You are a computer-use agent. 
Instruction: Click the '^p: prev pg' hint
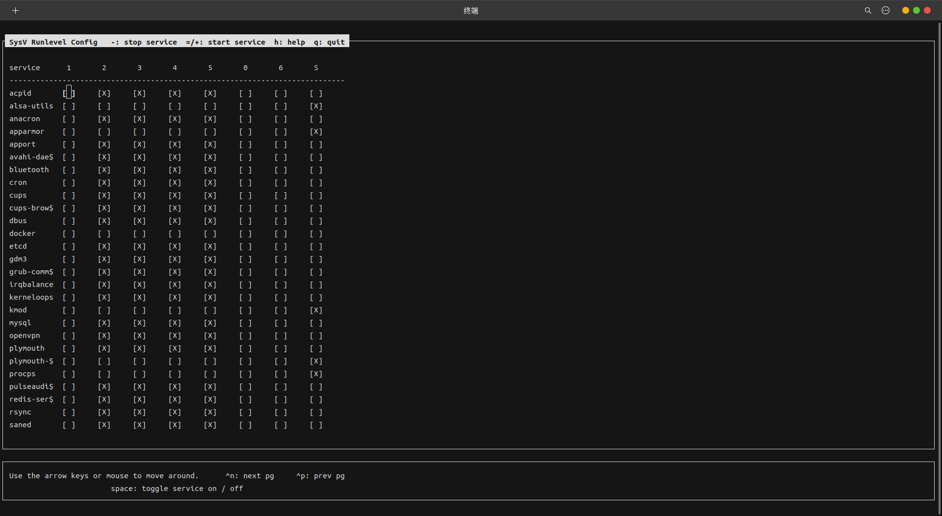320,476
